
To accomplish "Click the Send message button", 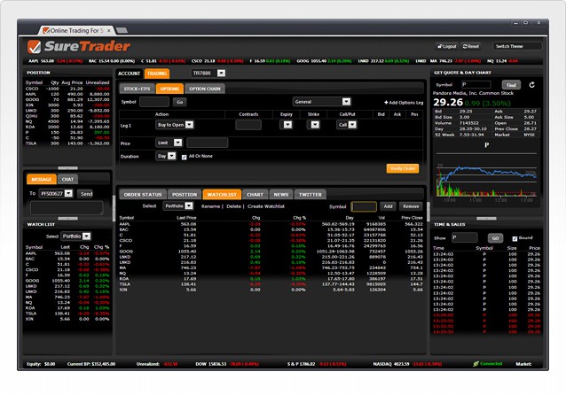I will (86, 194).
